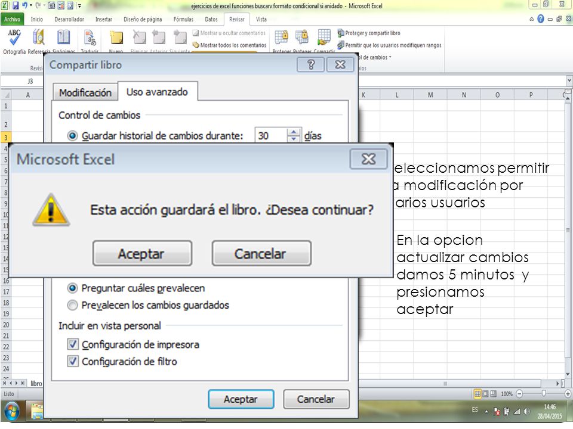The image size is (573, 429).
Task: Click the Excel Help question mark icon
Action: (x=541, y=19)
